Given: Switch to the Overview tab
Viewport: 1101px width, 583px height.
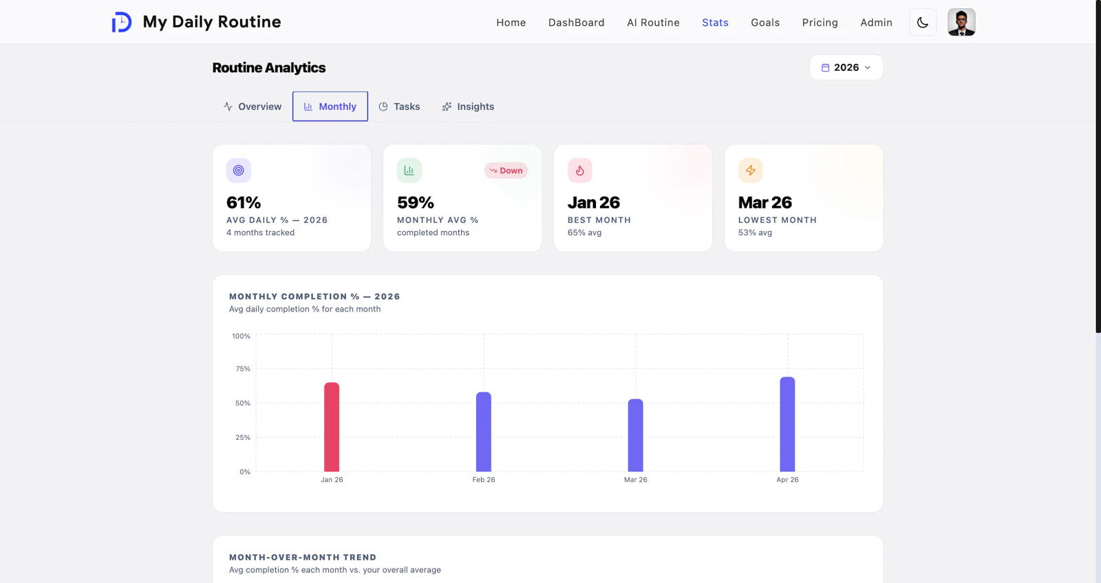Looking at the screenshot, I should [x=253, y=107].
